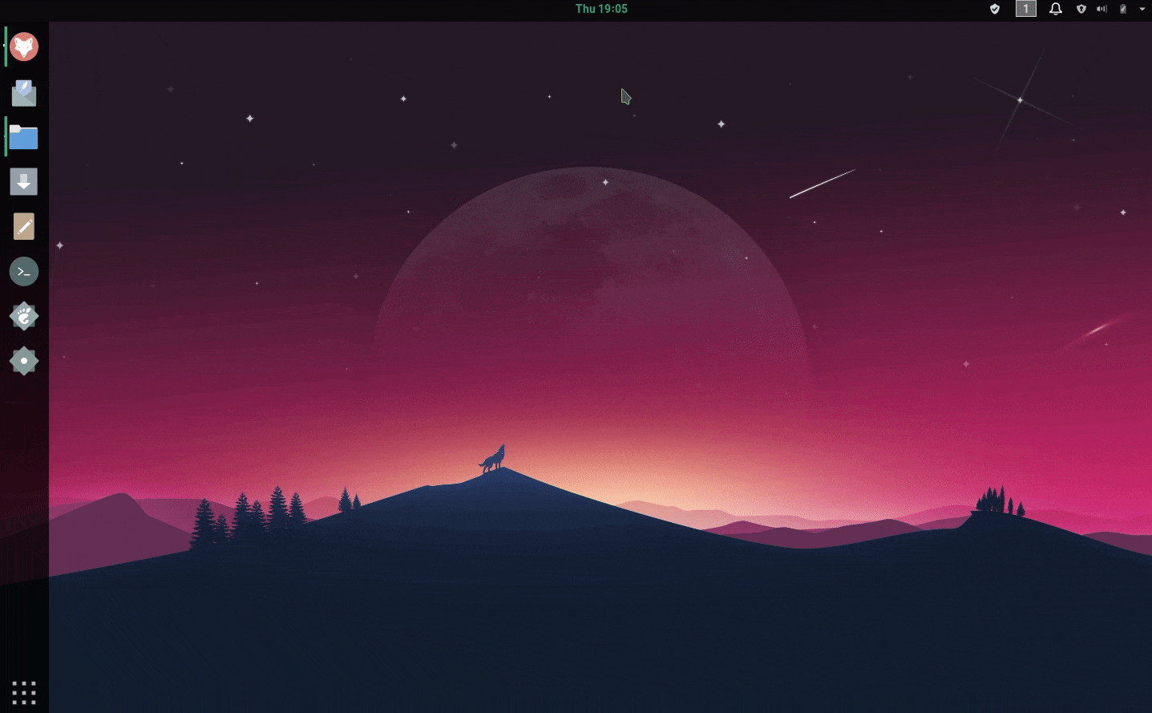The height and width of the screenshot is (713, 1152).
Task: Click the battery status icon
Action: pos(1123,9)
